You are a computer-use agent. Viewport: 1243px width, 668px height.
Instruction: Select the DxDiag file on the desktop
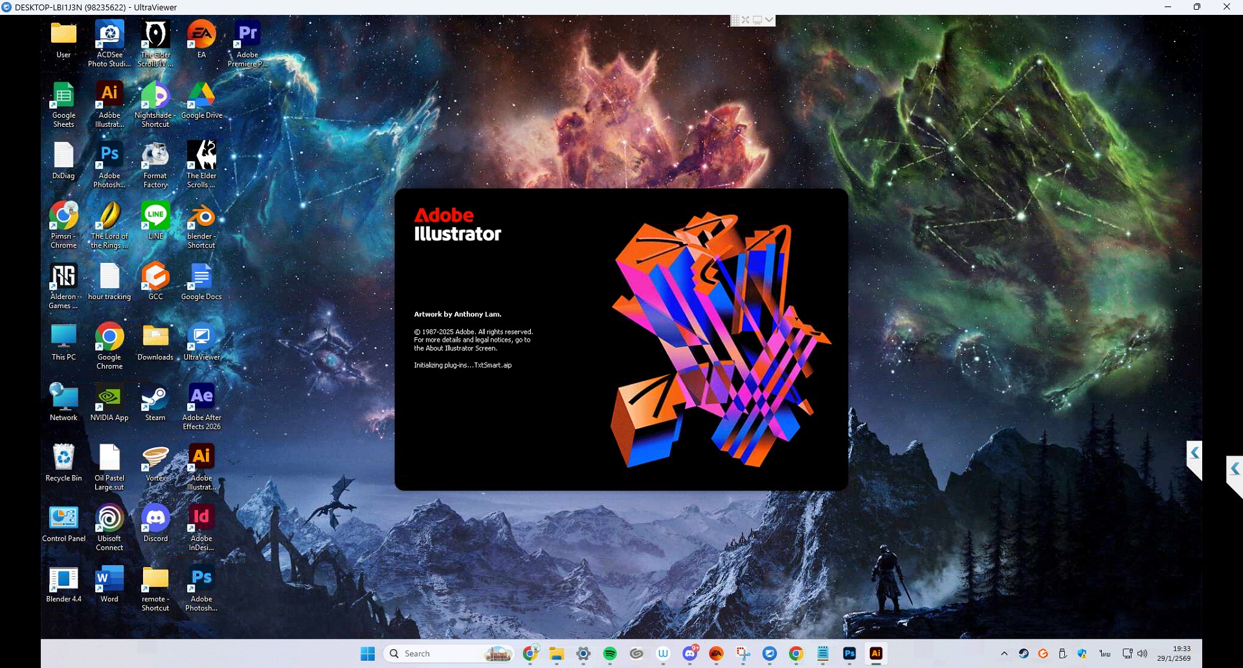pyautogui.click(x=63, y=161)
